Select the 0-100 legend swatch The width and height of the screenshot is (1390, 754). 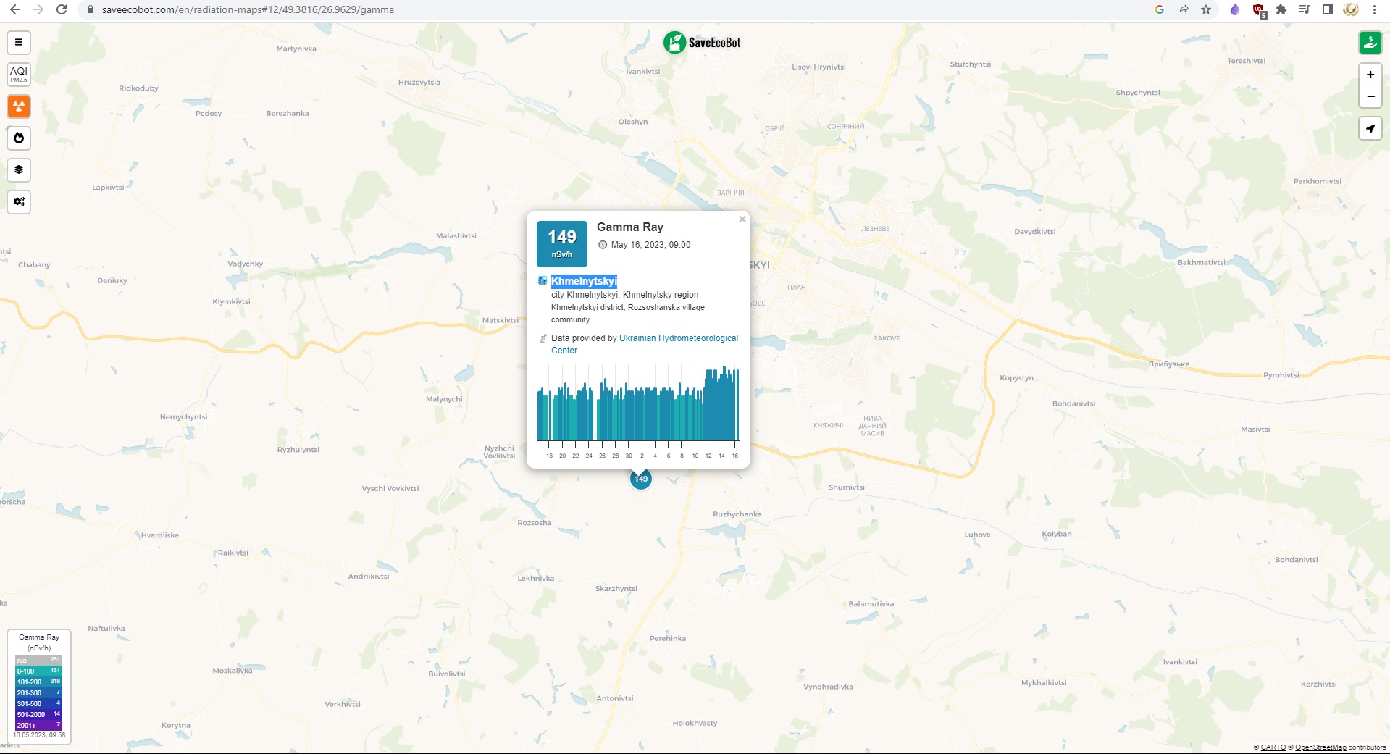[39, 671]
